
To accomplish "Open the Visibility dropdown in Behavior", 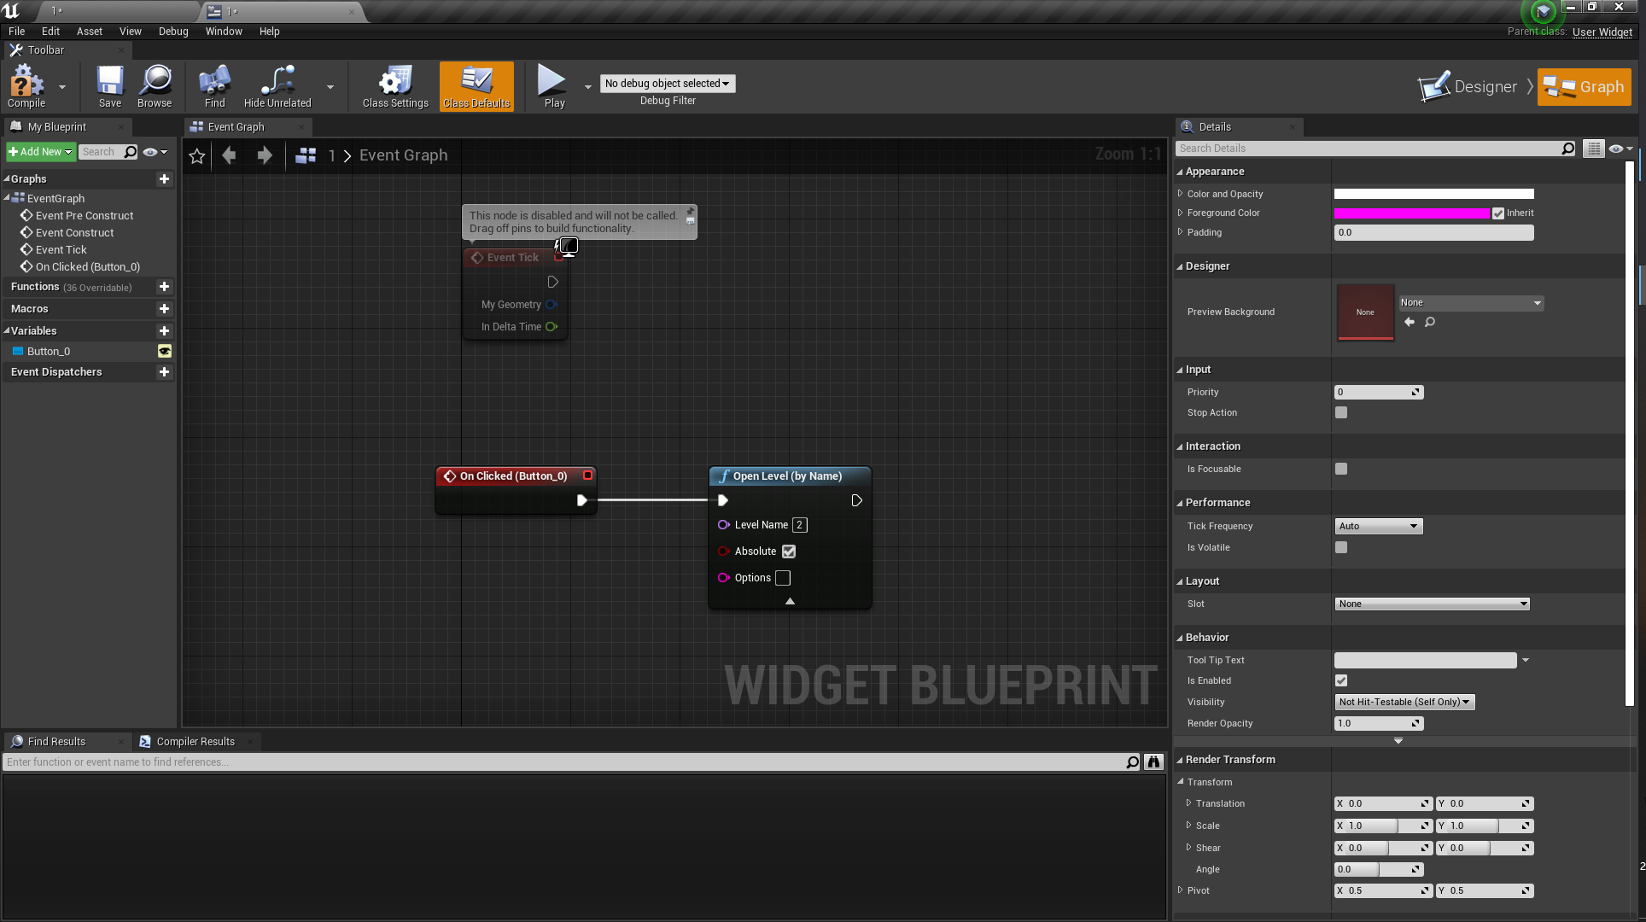I will [x=1404, y=702].
